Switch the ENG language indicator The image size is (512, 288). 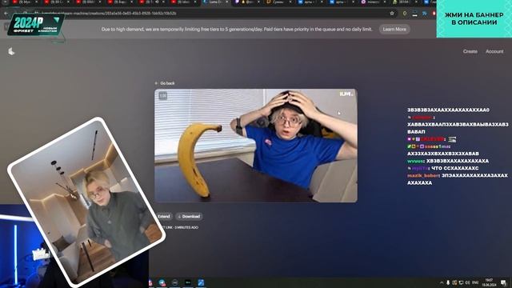(x=475, y=282)
